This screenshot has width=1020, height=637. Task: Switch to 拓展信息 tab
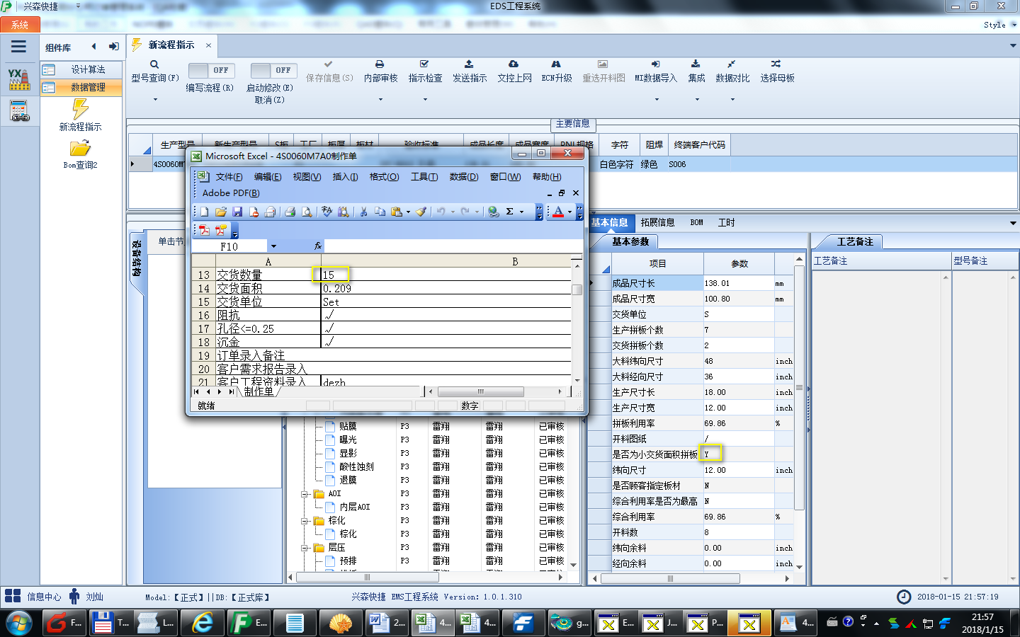657,222
